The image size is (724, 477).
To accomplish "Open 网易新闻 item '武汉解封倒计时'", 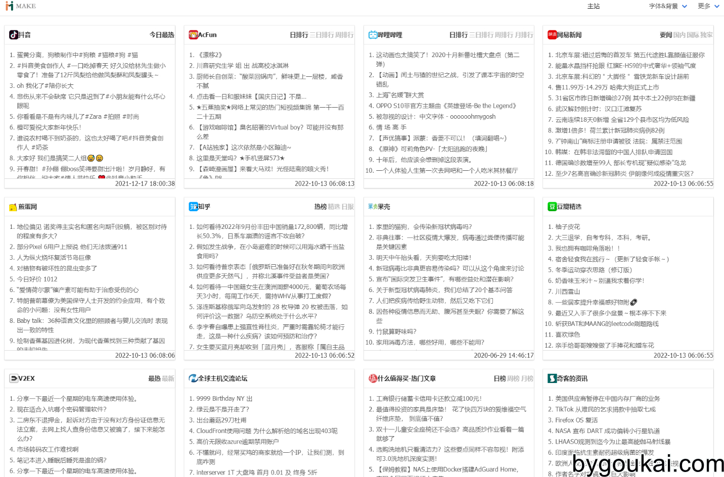I will (598, 109).
